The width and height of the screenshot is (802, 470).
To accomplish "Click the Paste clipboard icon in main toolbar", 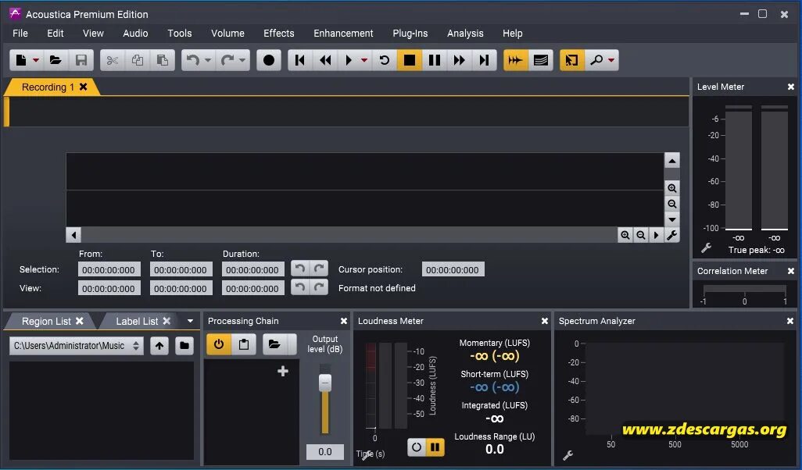I will click(x=162, y=60).
